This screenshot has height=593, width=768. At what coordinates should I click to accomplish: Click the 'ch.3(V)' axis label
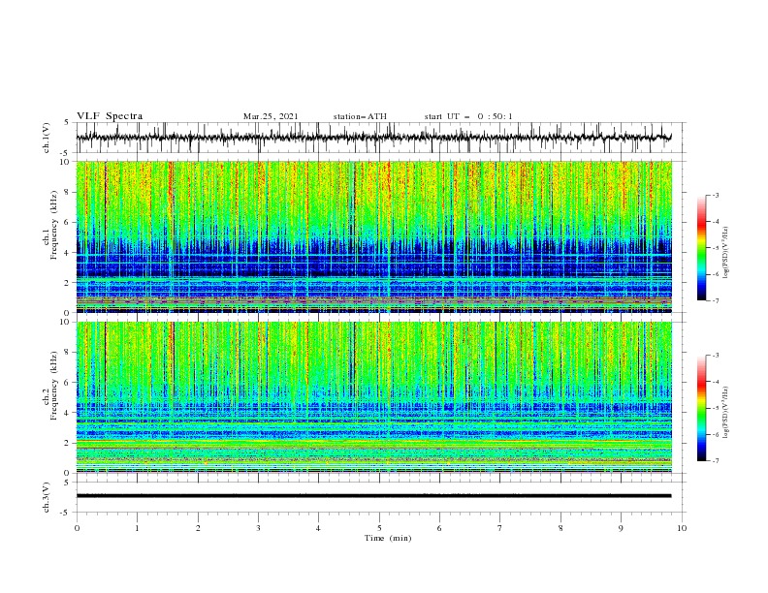coord(47,497)
